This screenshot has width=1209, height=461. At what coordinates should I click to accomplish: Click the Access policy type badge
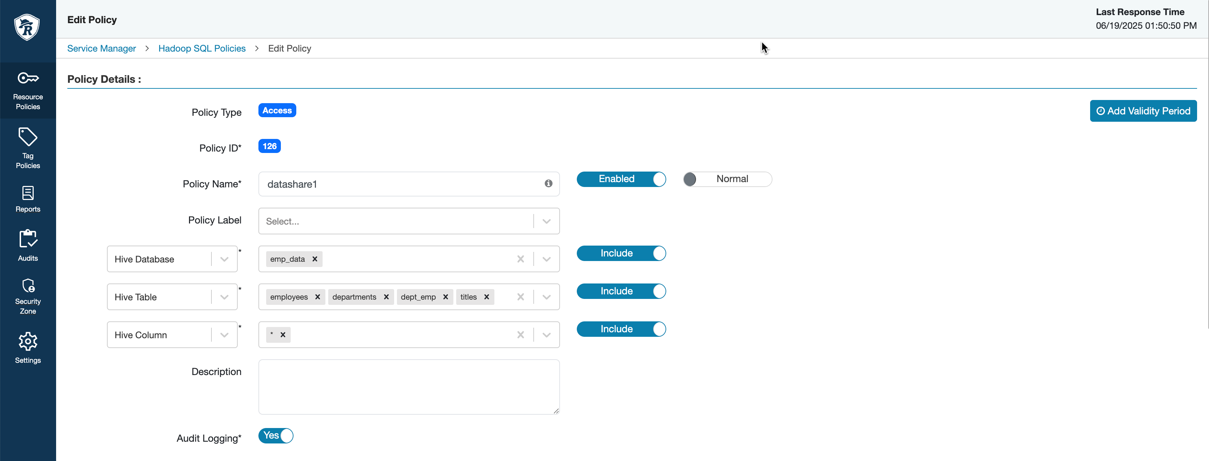277,110
